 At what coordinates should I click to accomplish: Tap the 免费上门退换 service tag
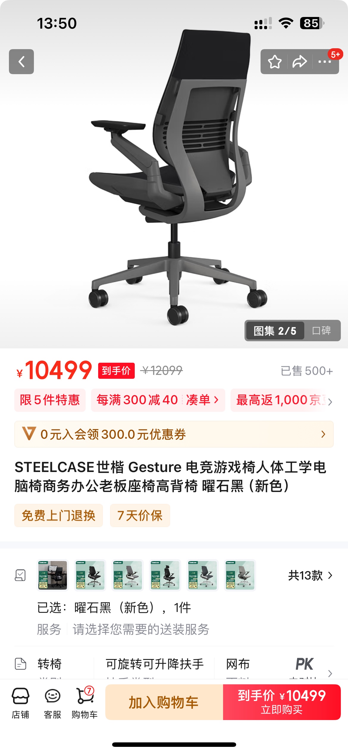click(59, 515)
